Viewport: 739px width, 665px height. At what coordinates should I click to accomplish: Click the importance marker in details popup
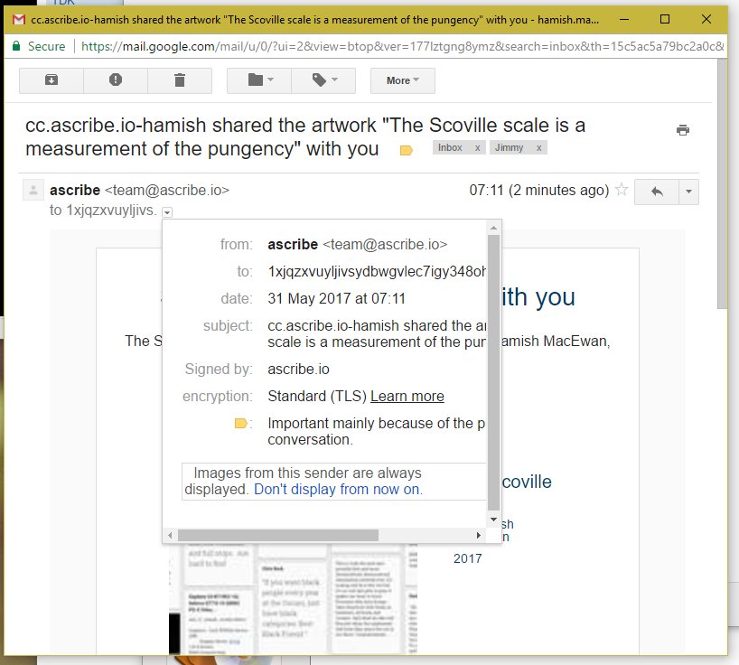[241, 423]
